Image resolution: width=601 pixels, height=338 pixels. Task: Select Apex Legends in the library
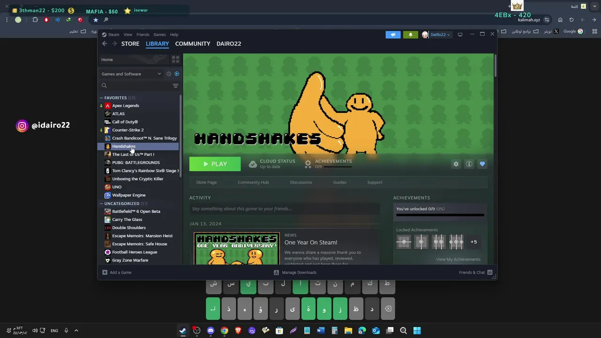coord(125,106)
